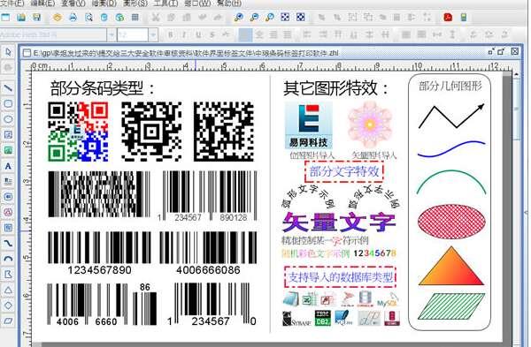Click the zoom in magnifier
The height and width of the screenshot is (347, 531).
[239, 17]
